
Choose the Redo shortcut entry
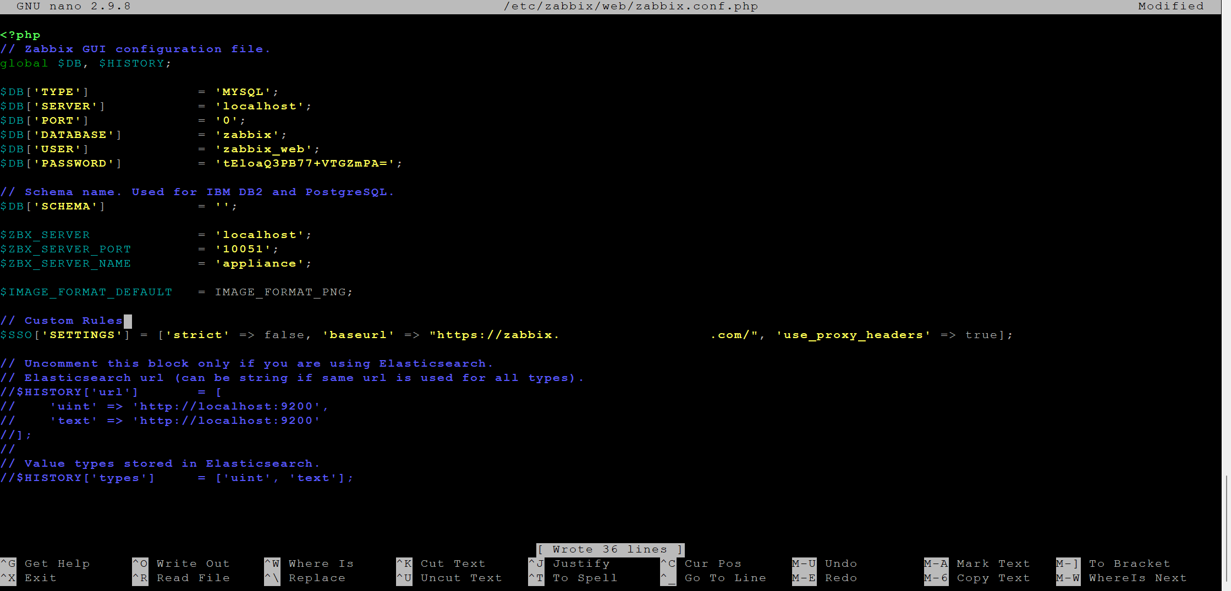pyautogui.click(x=825, y=578)
